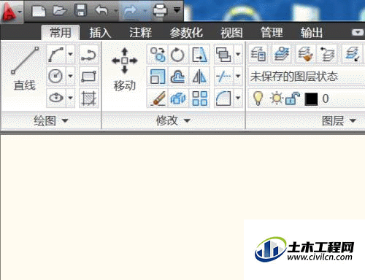Image resolution: width=365 pixels, height=280 pixels.
Task: Expand Quick Access toolbar customization arrow
Action: [x=177, y=10]
